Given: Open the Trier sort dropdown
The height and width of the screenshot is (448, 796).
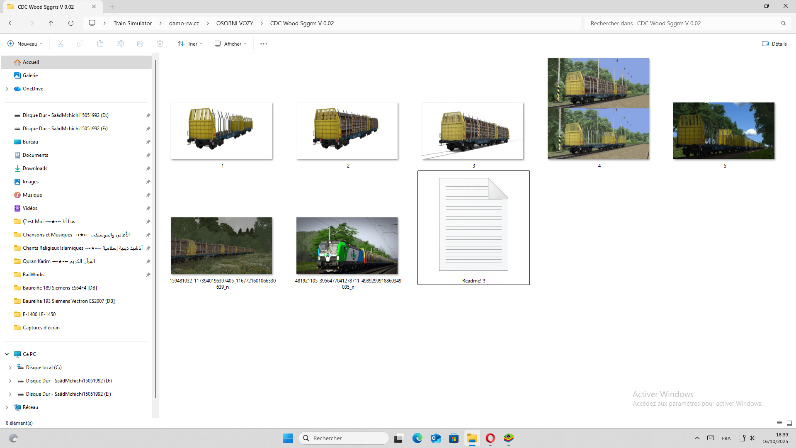Looking at the screenshot, I should (x=190, y=44).
